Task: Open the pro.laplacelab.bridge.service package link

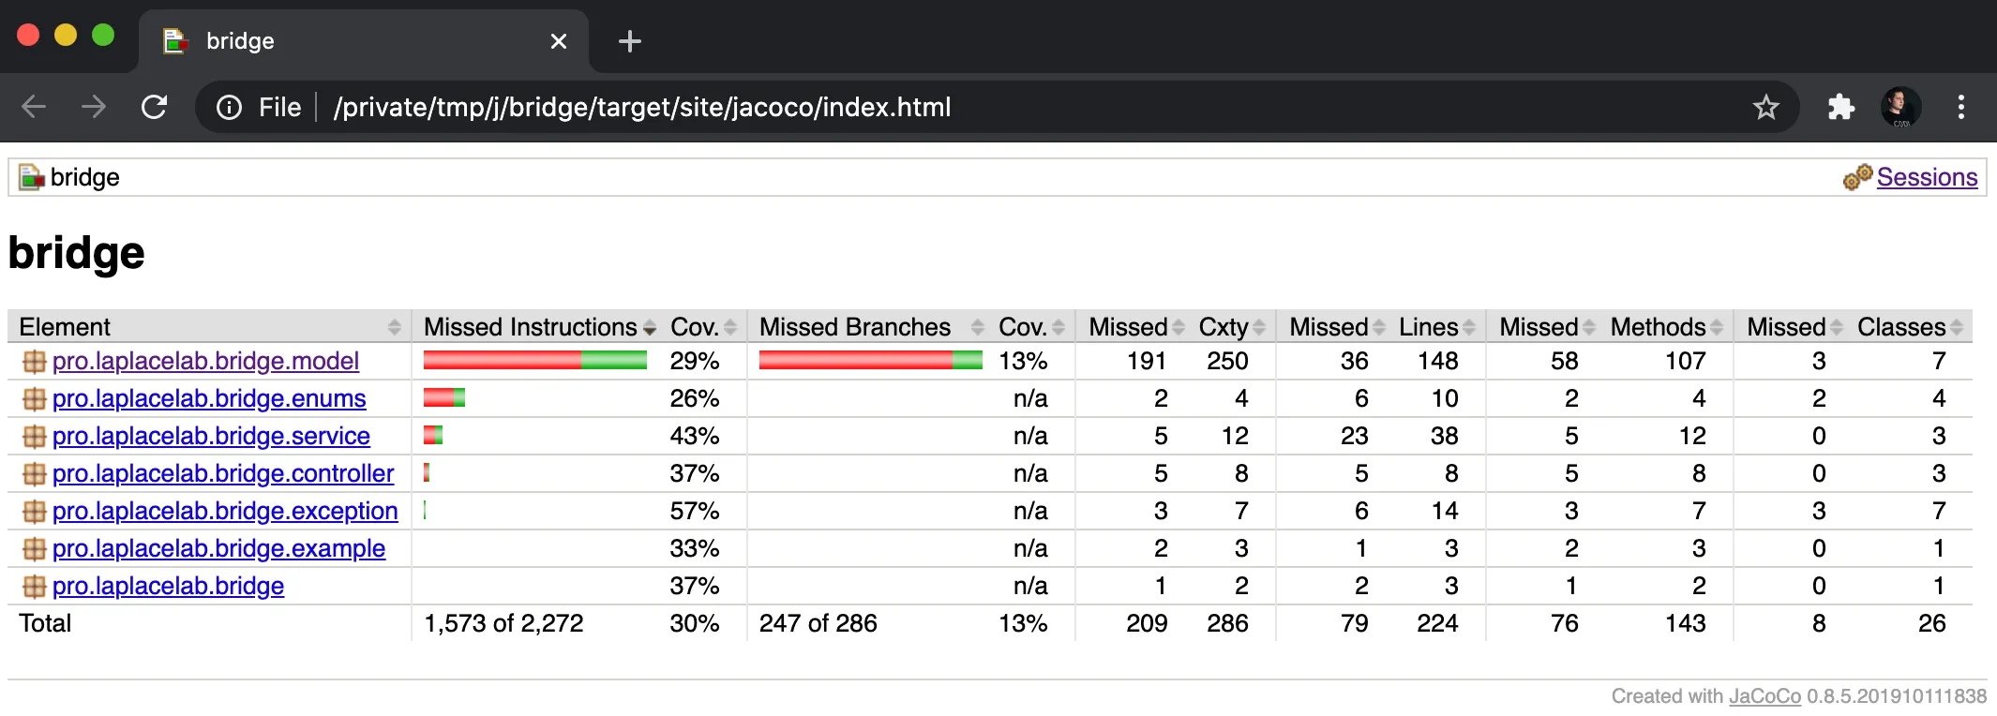Action: 211,437
